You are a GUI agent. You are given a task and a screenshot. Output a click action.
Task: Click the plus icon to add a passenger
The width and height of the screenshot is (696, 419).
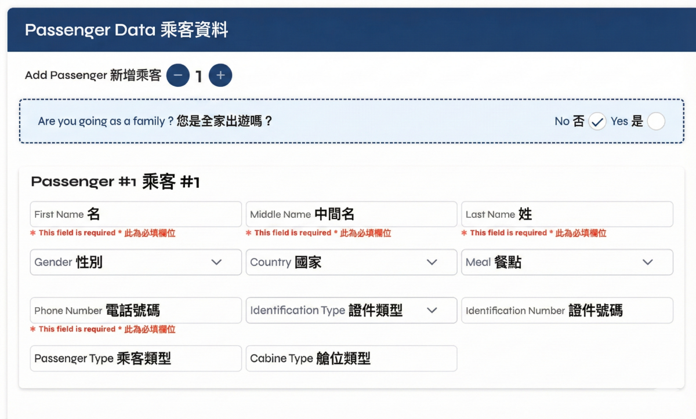pyautogui.click(x=220, y=75)
